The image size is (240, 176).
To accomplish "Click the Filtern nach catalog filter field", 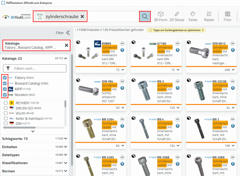I will [35, 68].
